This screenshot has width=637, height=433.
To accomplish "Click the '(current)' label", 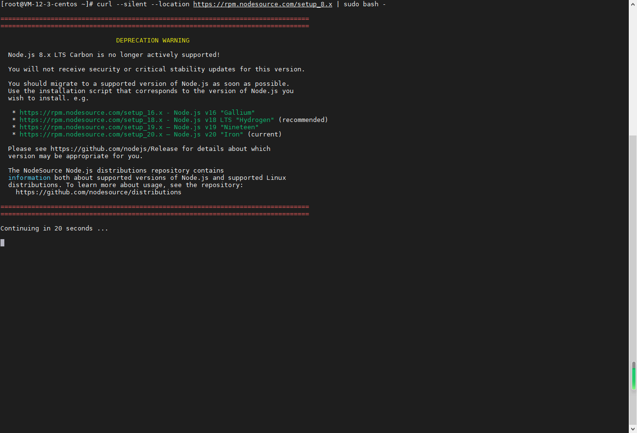I will pos(265,134).
